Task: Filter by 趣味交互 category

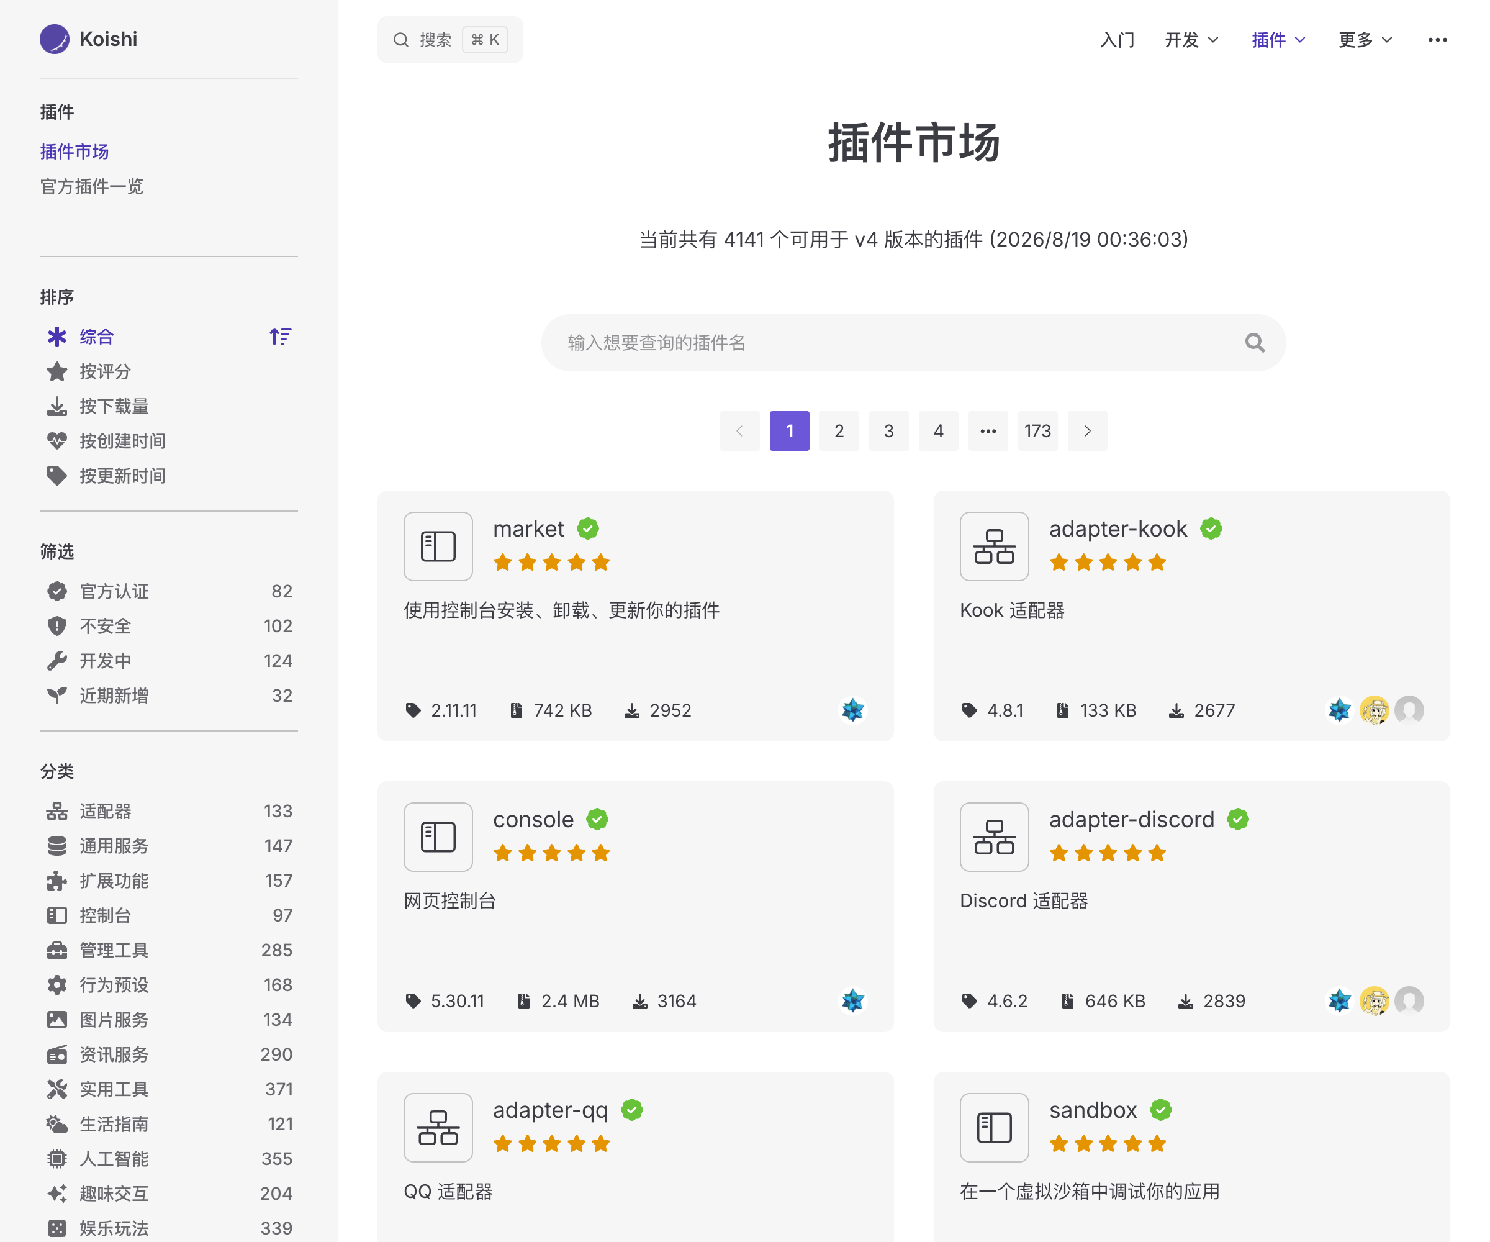Action: 169,1194
